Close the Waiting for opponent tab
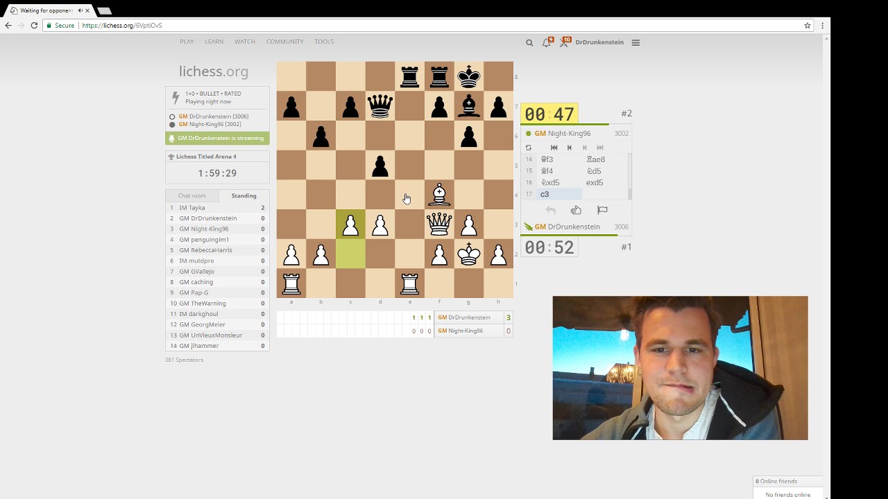 [87, 10]
